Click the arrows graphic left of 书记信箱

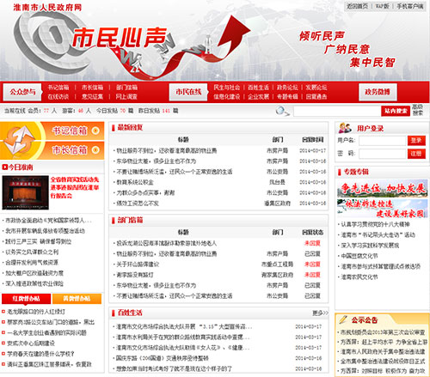point(20,140)
